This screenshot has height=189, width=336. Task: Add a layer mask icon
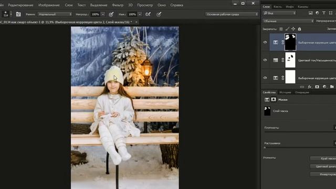coord(317,87)
